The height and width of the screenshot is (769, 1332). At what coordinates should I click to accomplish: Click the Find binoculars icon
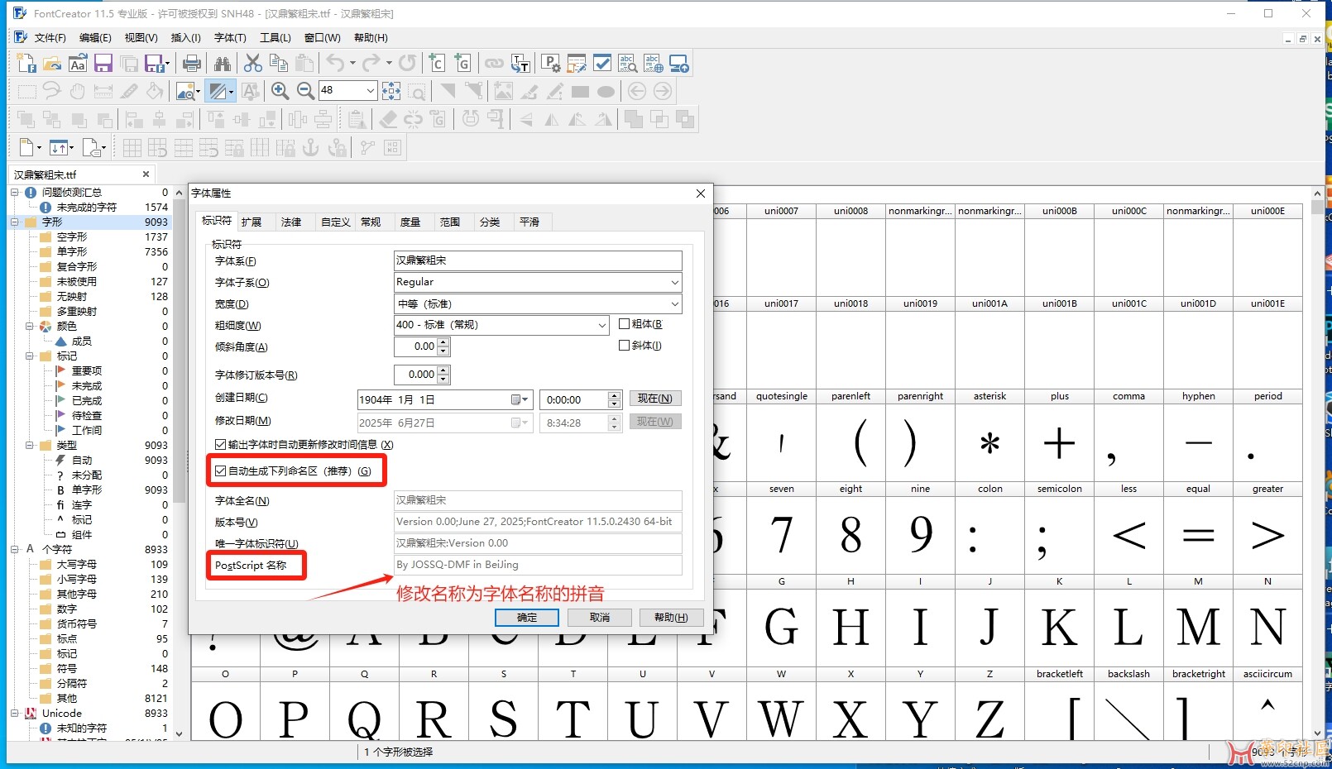(x=223, y=64)
